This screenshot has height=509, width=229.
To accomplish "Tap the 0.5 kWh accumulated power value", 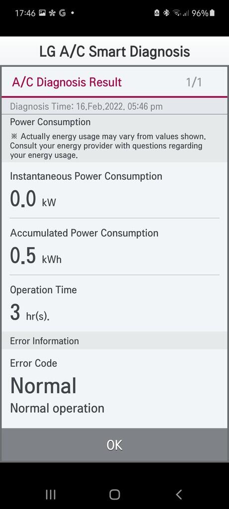I will [x=36, y=256].
